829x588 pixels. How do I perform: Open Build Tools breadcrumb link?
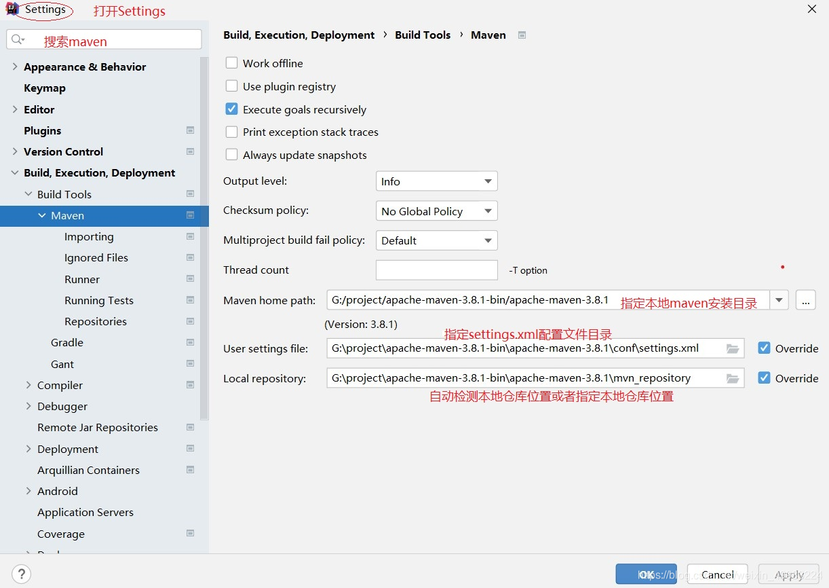click(423, 35)
